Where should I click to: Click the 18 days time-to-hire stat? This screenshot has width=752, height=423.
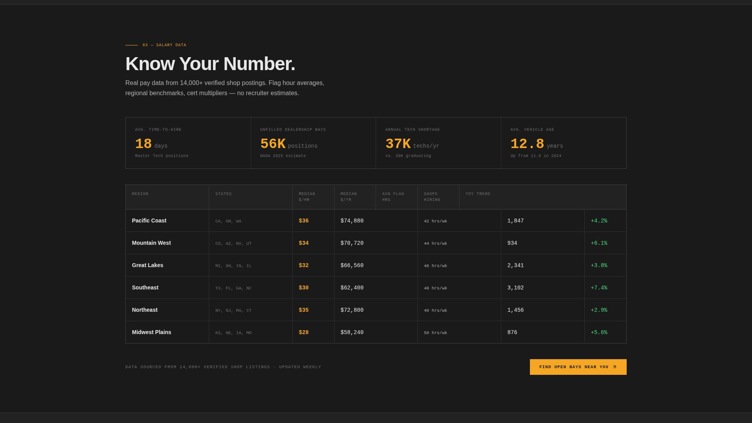coord(151,144)
